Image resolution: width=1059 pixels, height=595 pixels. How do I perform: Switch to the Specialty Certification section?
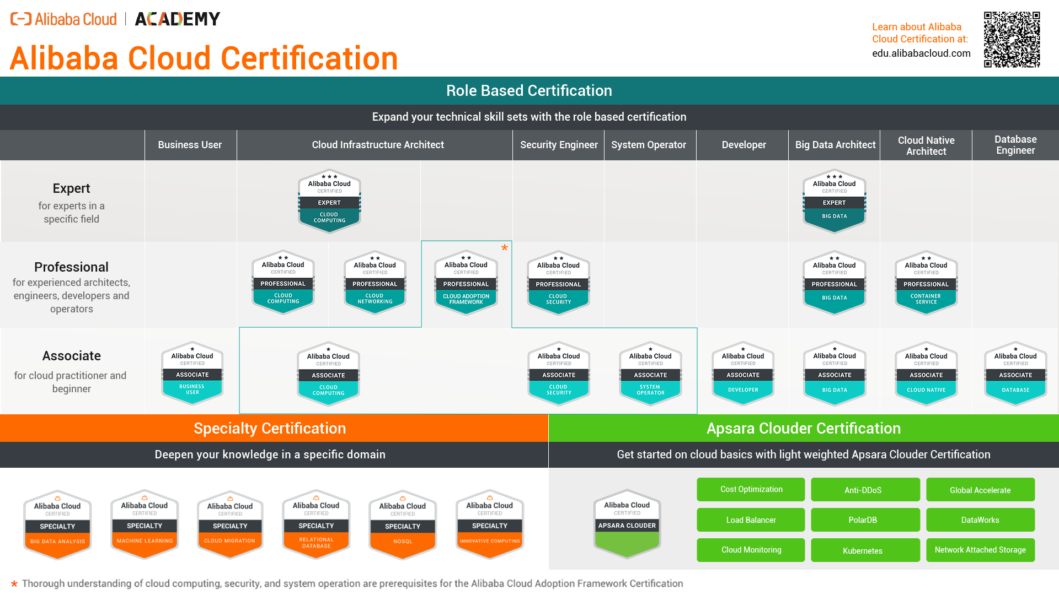(270, 428)
